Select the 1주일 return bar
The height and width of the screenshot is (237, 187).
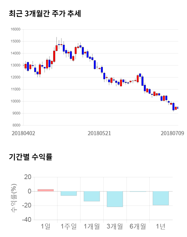coord(69,193)
